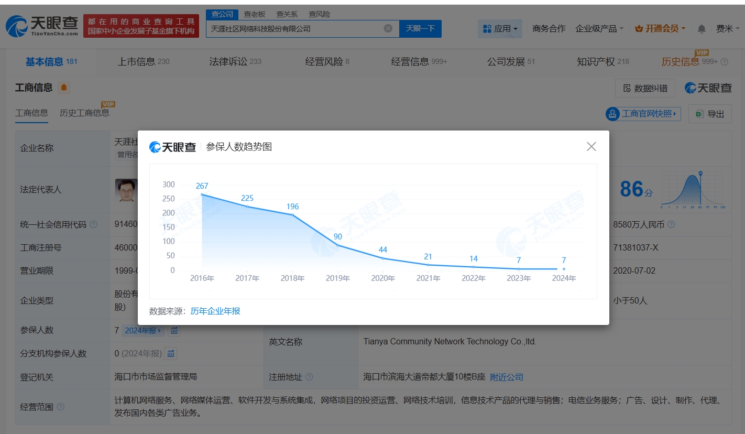The image size is (745, 434).
Task: Select the 经营信息 navigation tab
Action: 419,61
